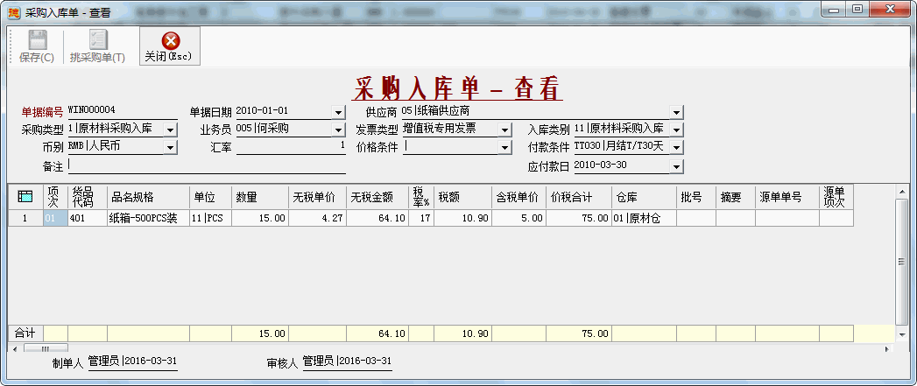917x386 pixels.
Task: Click the 货品代码 cell 401
Action: 88,218
